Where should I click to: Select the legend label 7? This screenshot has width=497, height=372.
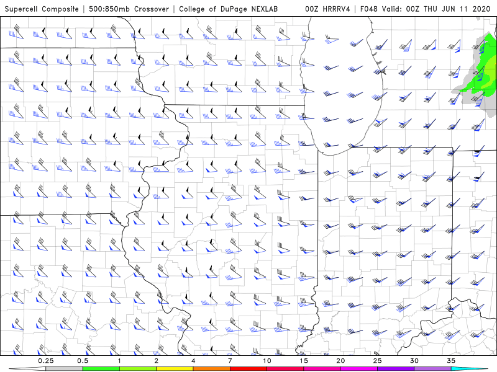pyautogui.click(x=230, y=361)
